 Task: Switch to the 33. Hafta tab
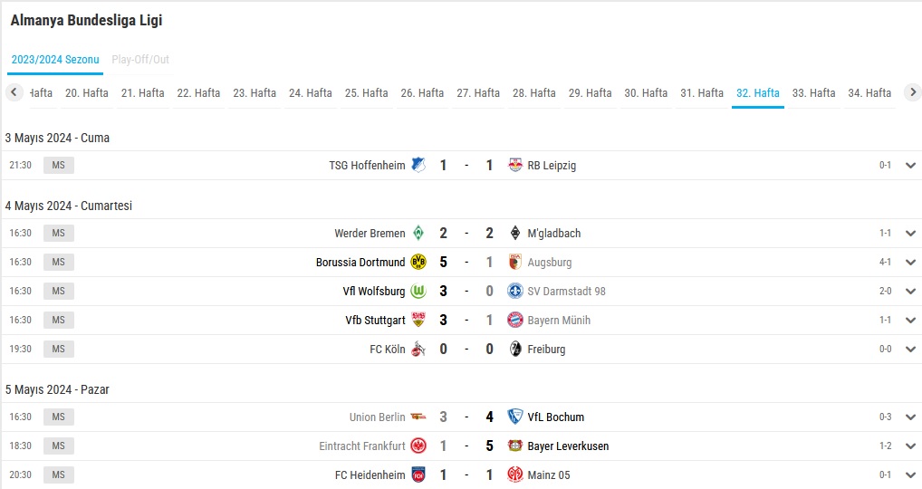point(813,93)
